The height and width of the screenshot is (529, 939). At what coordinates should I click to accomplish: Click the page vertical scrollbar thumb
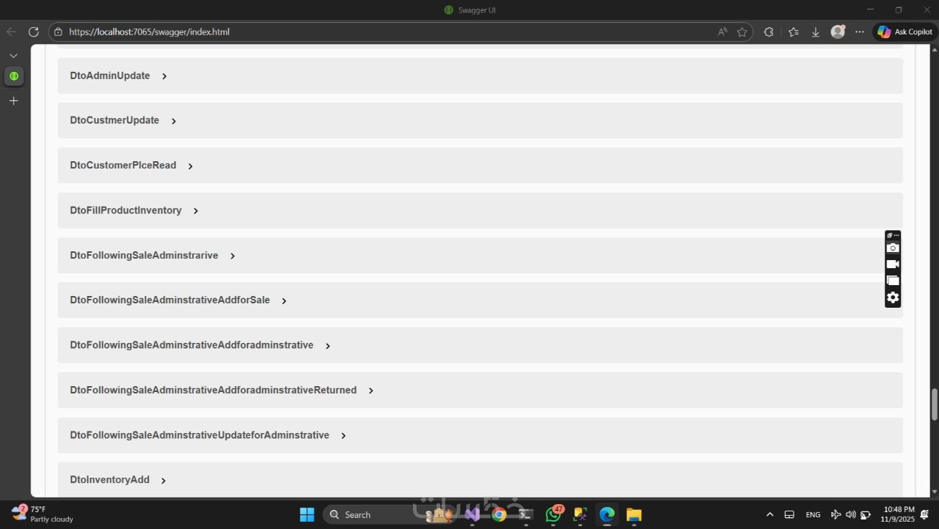[x=934, y=404]
